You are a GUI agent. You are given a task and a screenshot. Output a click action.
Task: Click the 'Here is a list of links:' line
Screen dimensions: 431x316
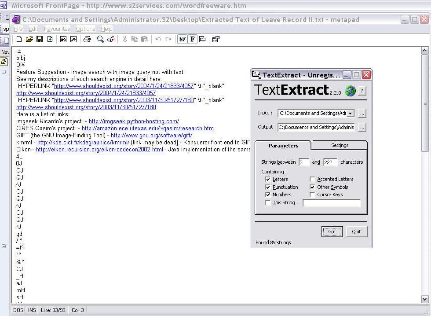tap(43, 114)
